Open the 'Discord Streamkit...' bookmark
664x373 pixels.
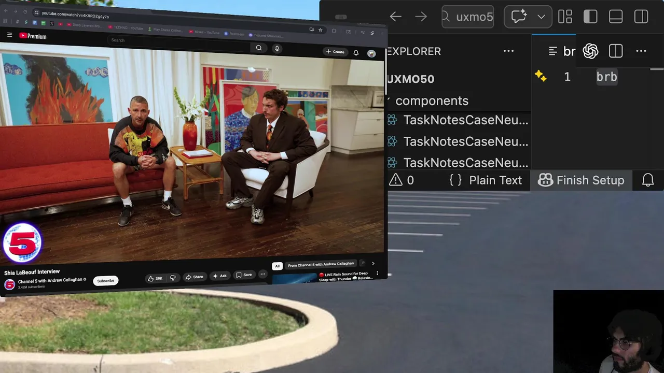(x=266, y=36)
